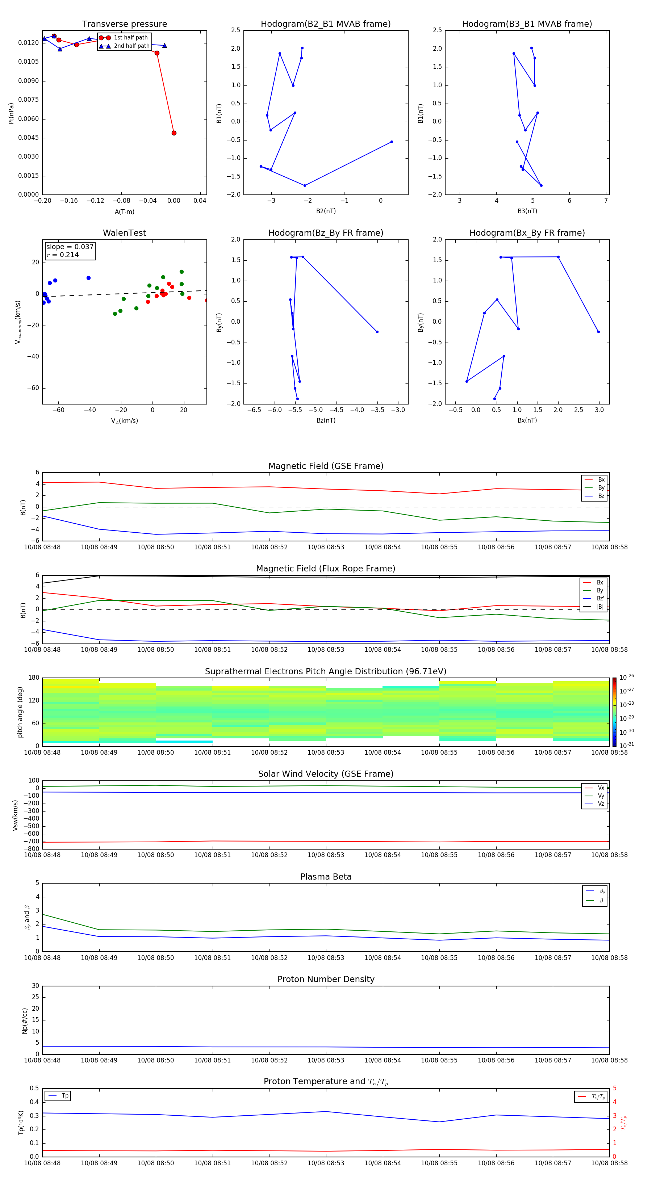Click the 'pitch angle (deg)' axis label
Image resolution: width=652 pixels, height=1195 pixels.
pos(20,712)
